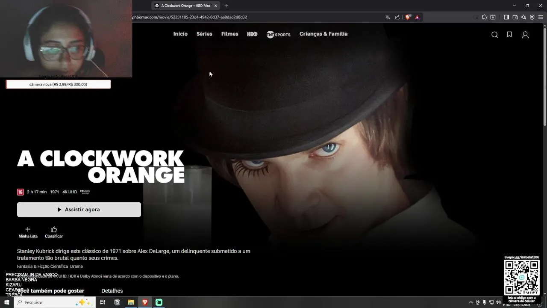Select the Você também pode gostar tab
547x308 pixels.
pos(51,291)
